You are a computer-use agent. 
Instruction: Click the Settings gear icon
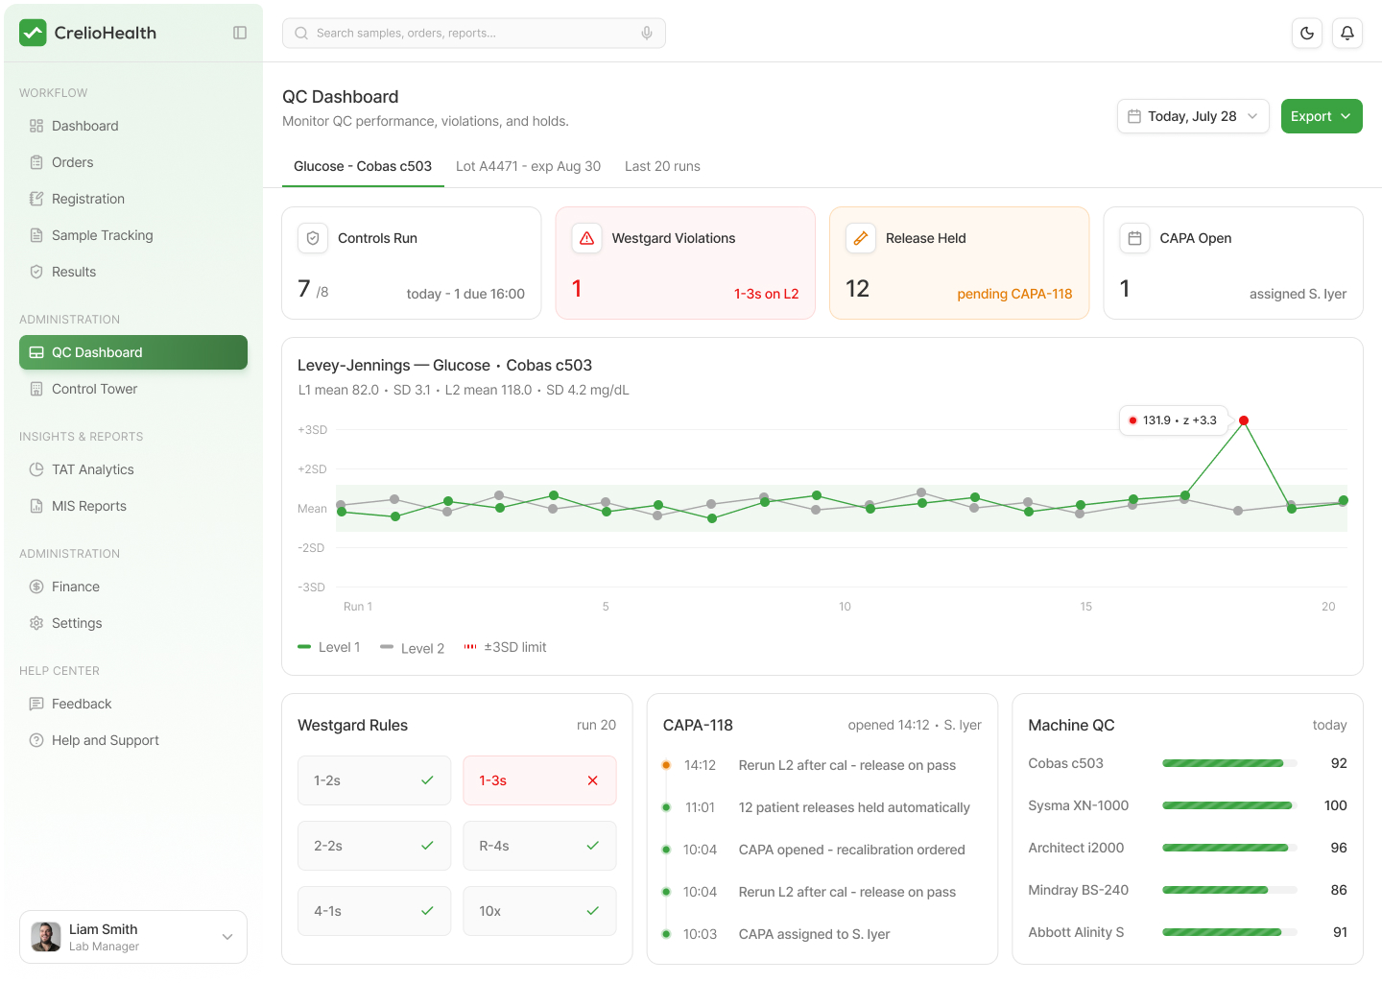[36, 623]
